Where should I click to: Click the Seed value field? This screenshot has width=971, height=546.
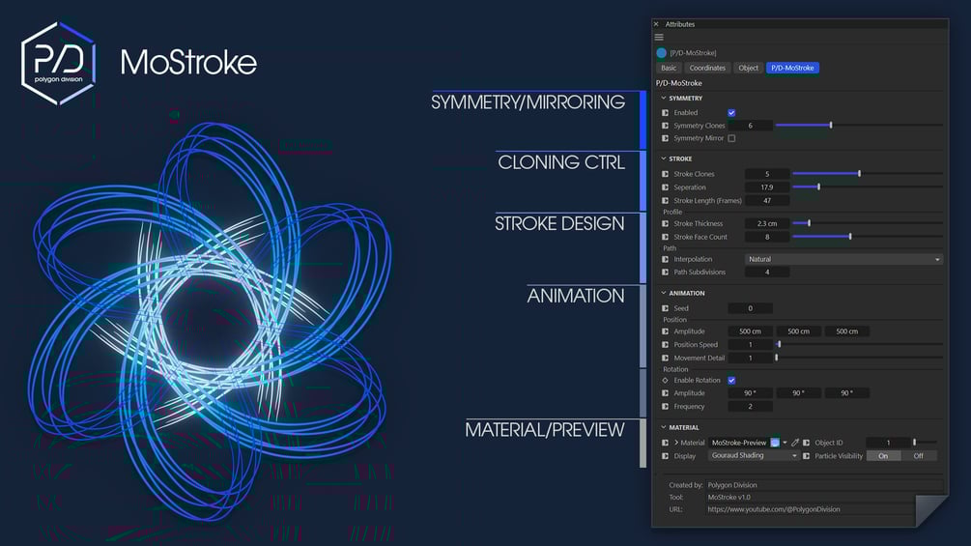click(x=750, y=308)
